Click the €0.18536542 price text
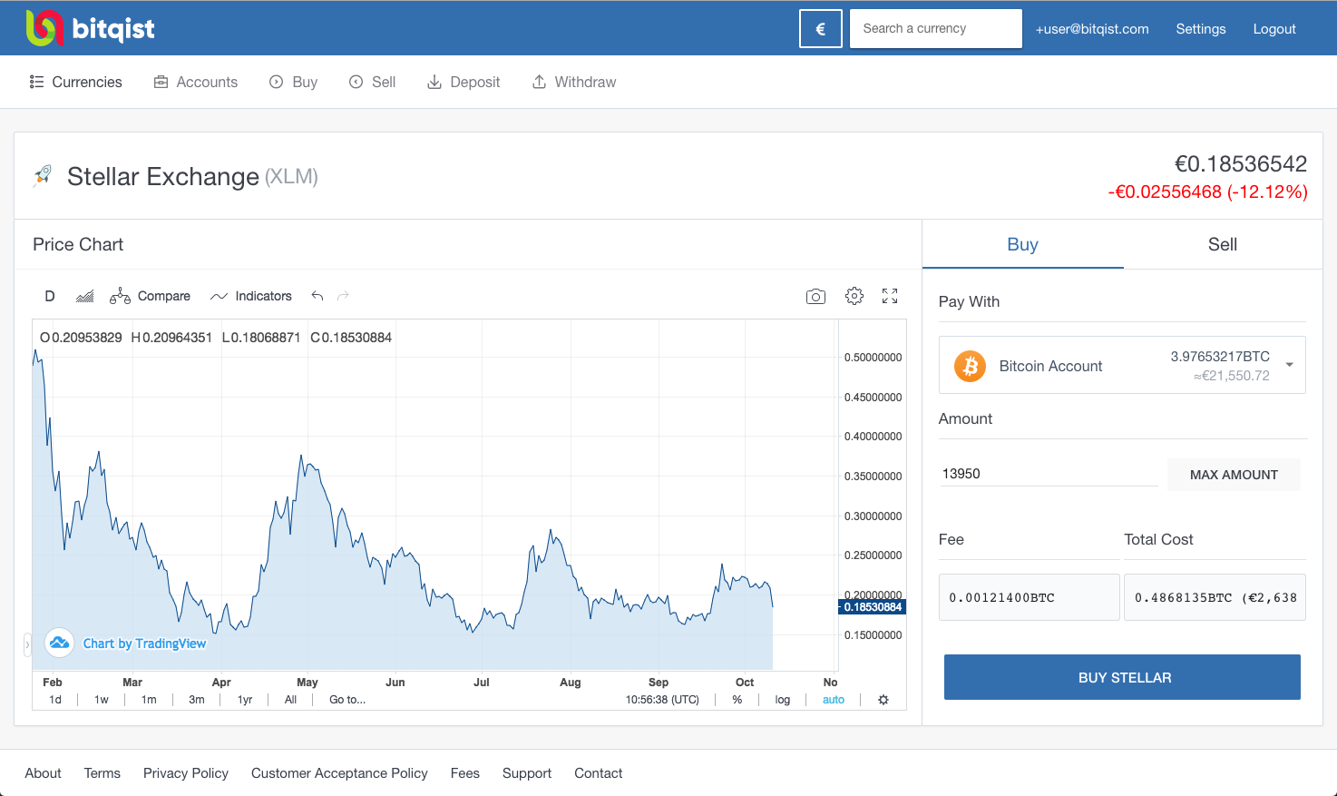 coord(1241,163)
